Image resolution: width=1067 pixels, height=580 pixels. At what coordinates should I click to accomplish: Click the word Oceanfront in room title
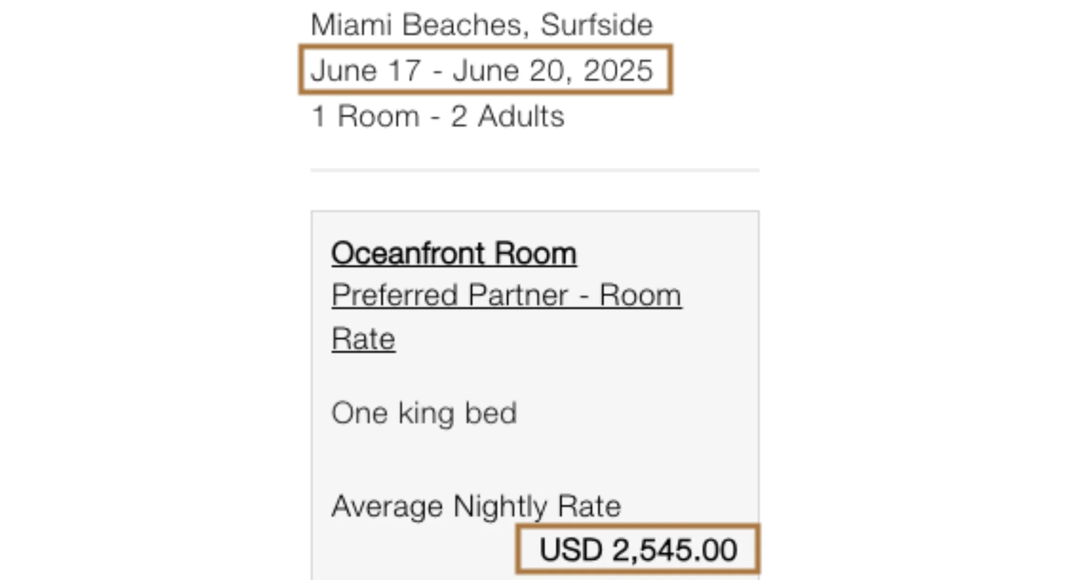coord(409,254)
